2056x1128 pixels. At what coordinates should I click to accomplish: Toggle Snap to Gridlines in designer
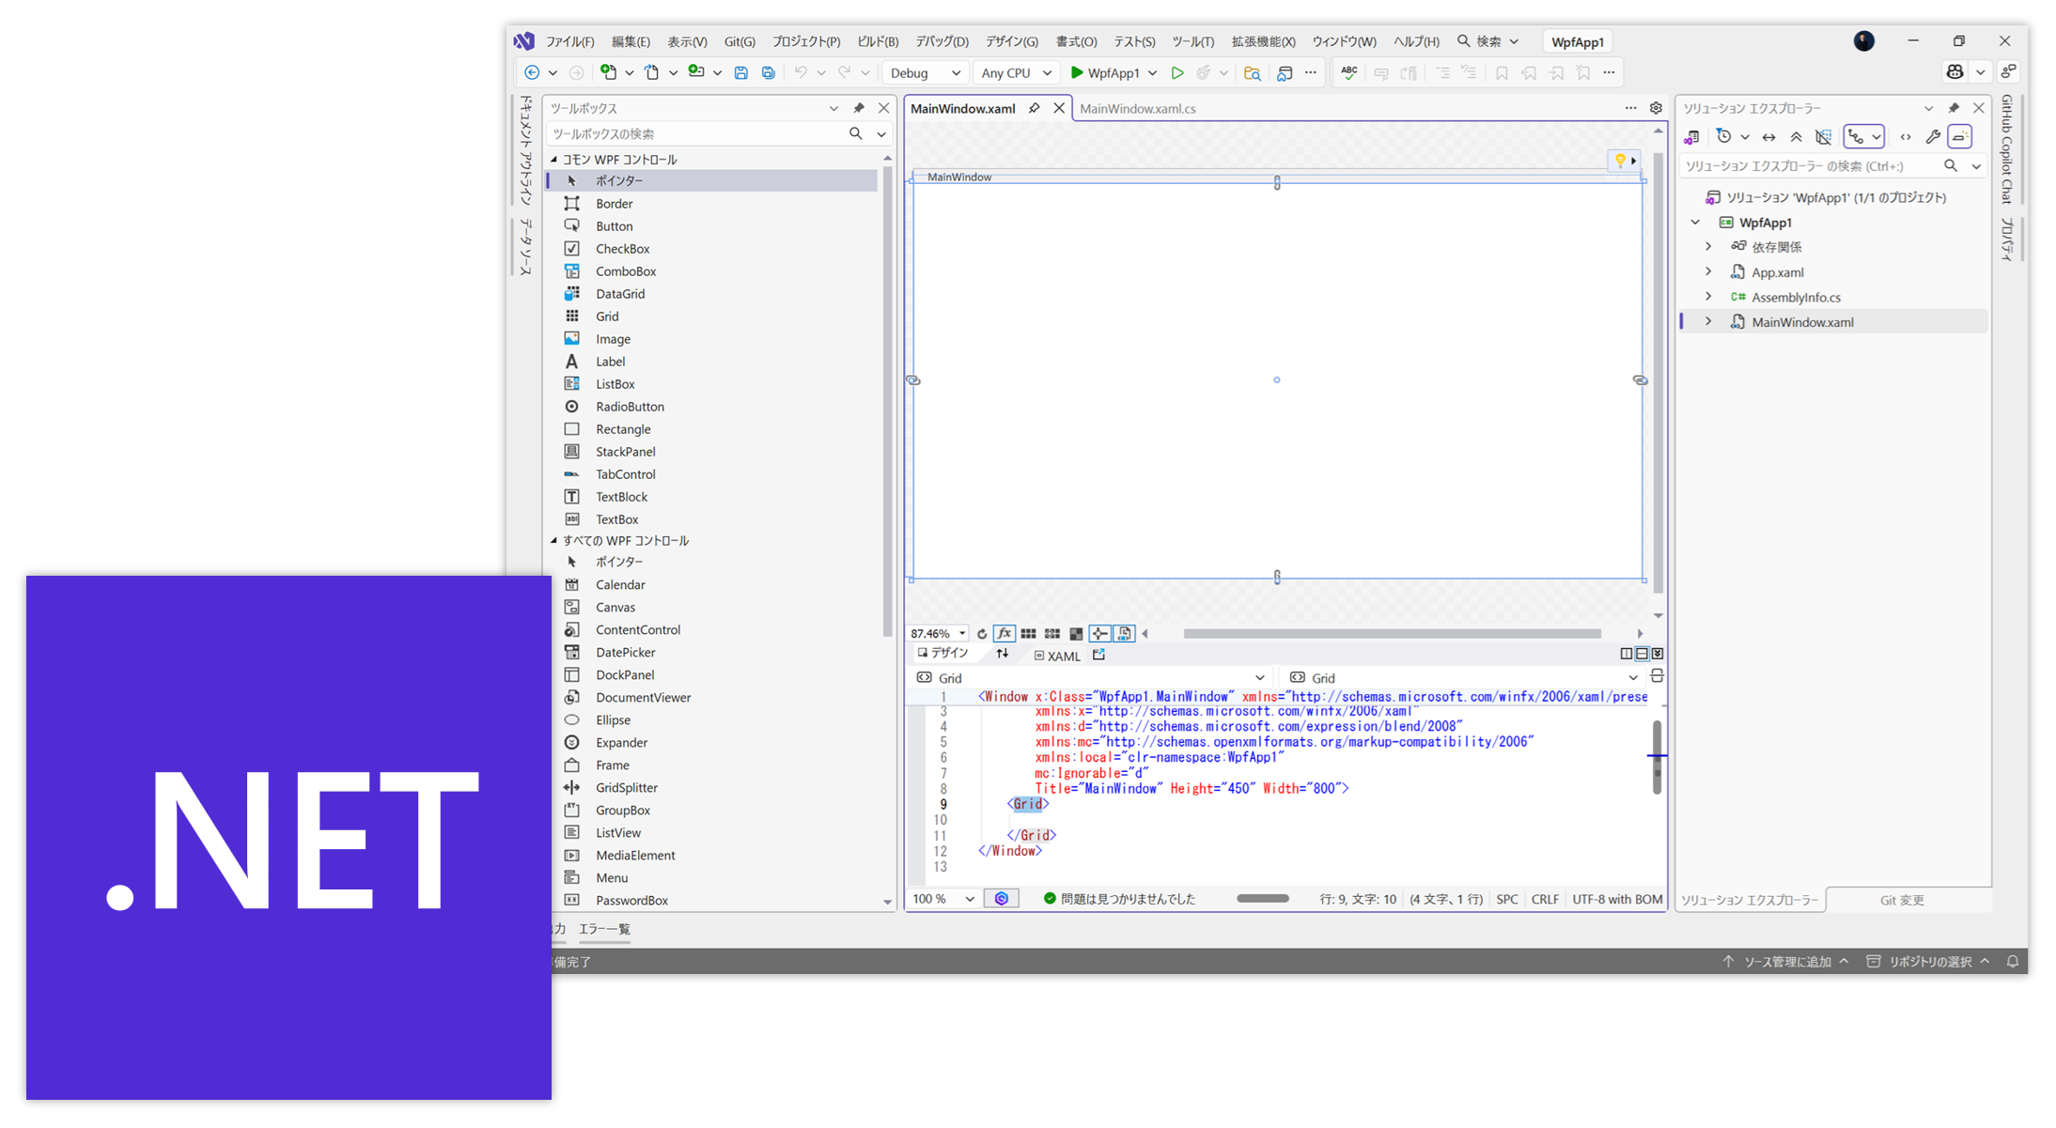click(x=1052, y=634)
